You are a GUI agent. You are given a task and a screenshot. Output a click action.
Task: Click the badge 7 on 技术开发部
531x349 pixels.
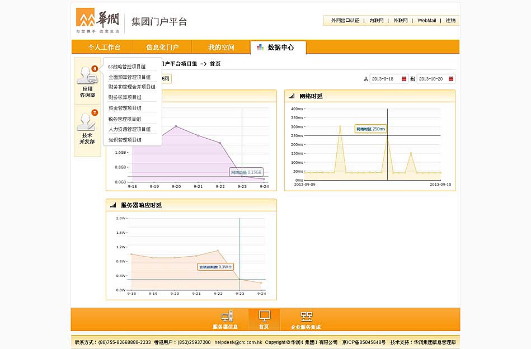(95, 113)
